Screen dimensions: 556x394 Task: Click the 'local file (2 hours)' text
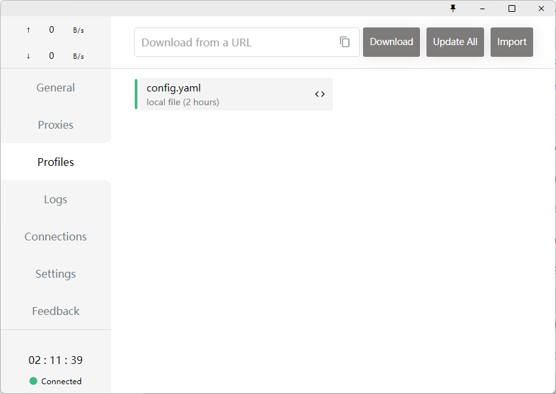[x=182, y=102]
